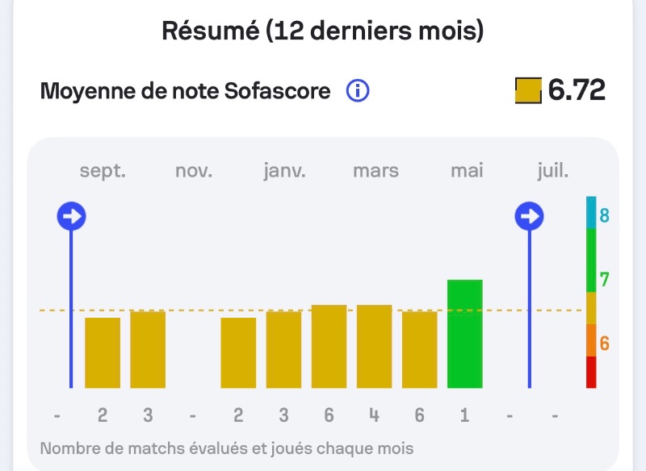Click the info icon beside Moyenne de note Sofascore
The width and height of the screenshot is (646, 471).
[x=358, y=90]
